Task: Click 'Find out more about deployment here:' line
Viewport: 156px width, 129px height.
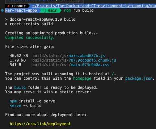Action: 46,115
